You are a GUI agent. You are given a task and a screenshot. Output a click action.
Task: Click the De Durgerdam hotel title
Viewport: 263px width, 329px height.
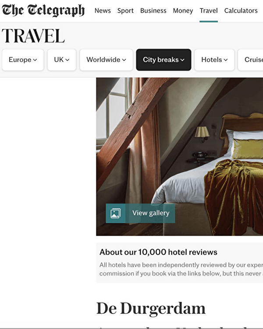point(151,308)
